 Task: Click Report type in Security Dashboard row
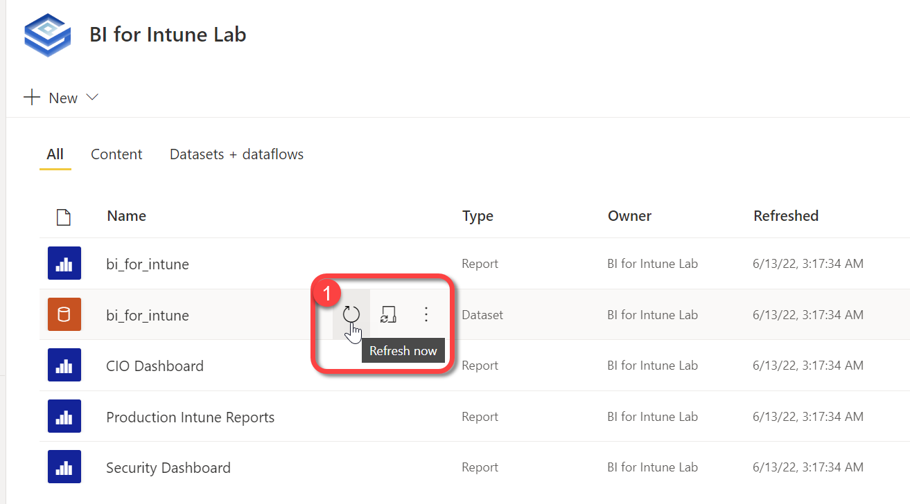[x=480, y=467]
